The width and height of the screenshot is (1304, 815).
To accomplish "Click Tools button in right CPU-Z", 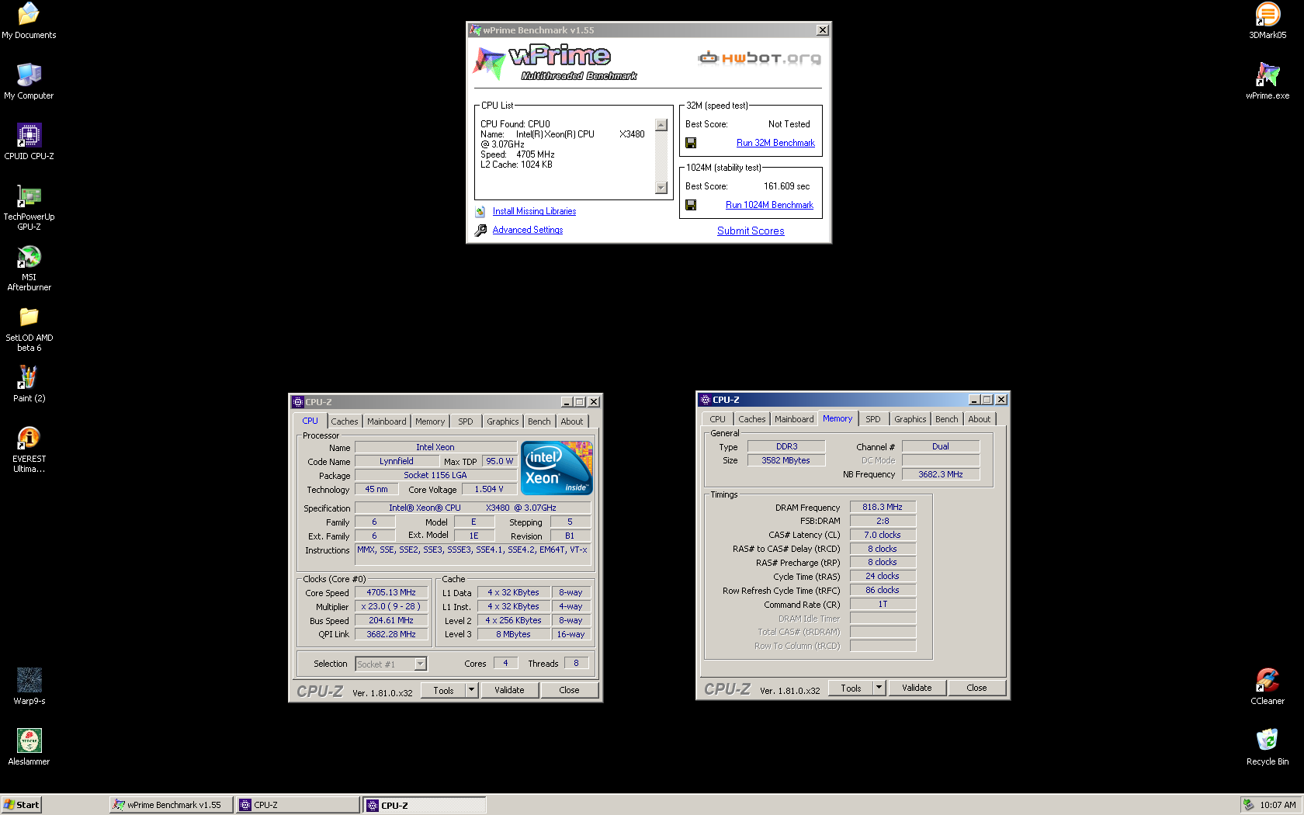I will [x=851, y=688].
